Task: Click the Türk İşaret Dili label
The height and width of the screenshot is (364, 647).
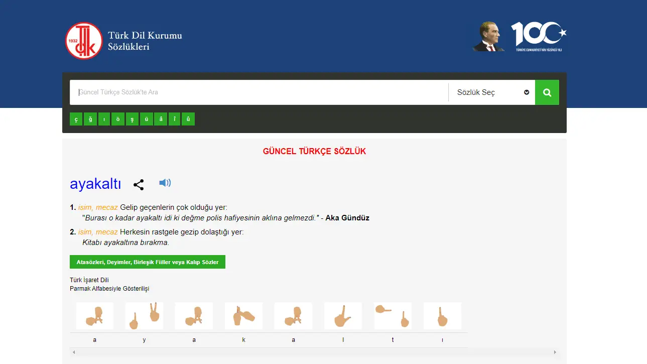Action: pyautogui.click(x=89, y=280)
